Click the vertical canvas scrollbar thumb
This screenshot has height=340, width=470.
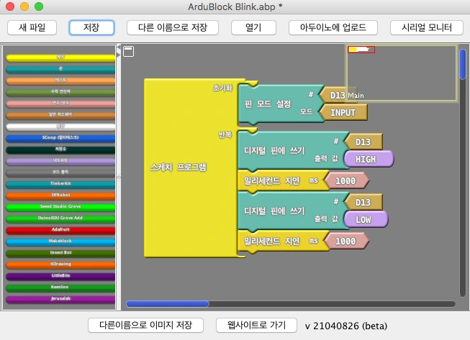pyautogui.click(x=463, y=64)
